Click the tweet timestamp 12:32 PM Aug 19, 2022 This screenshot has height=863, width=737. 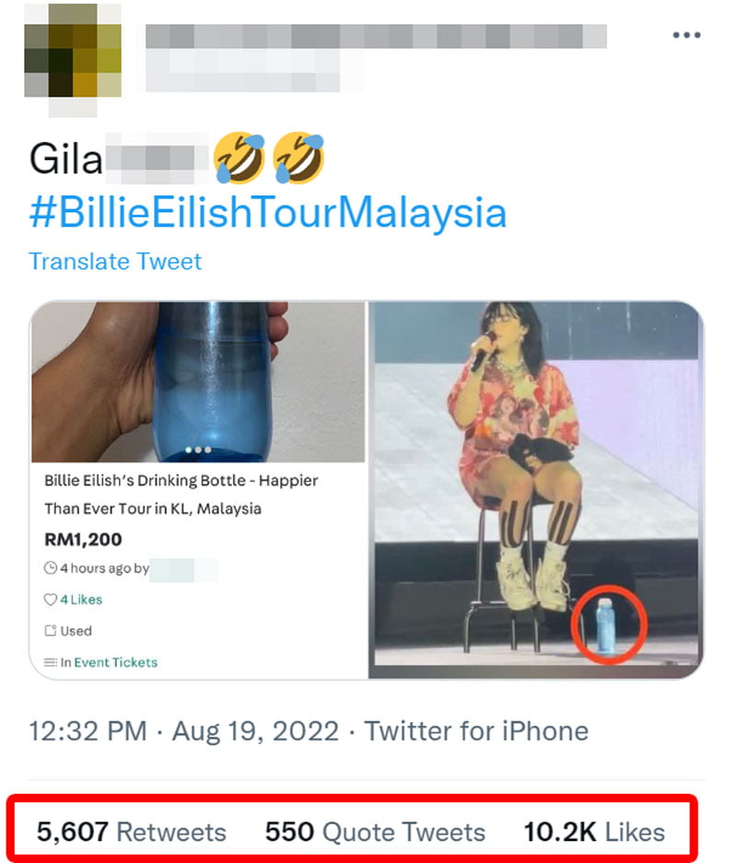point(184,731)
